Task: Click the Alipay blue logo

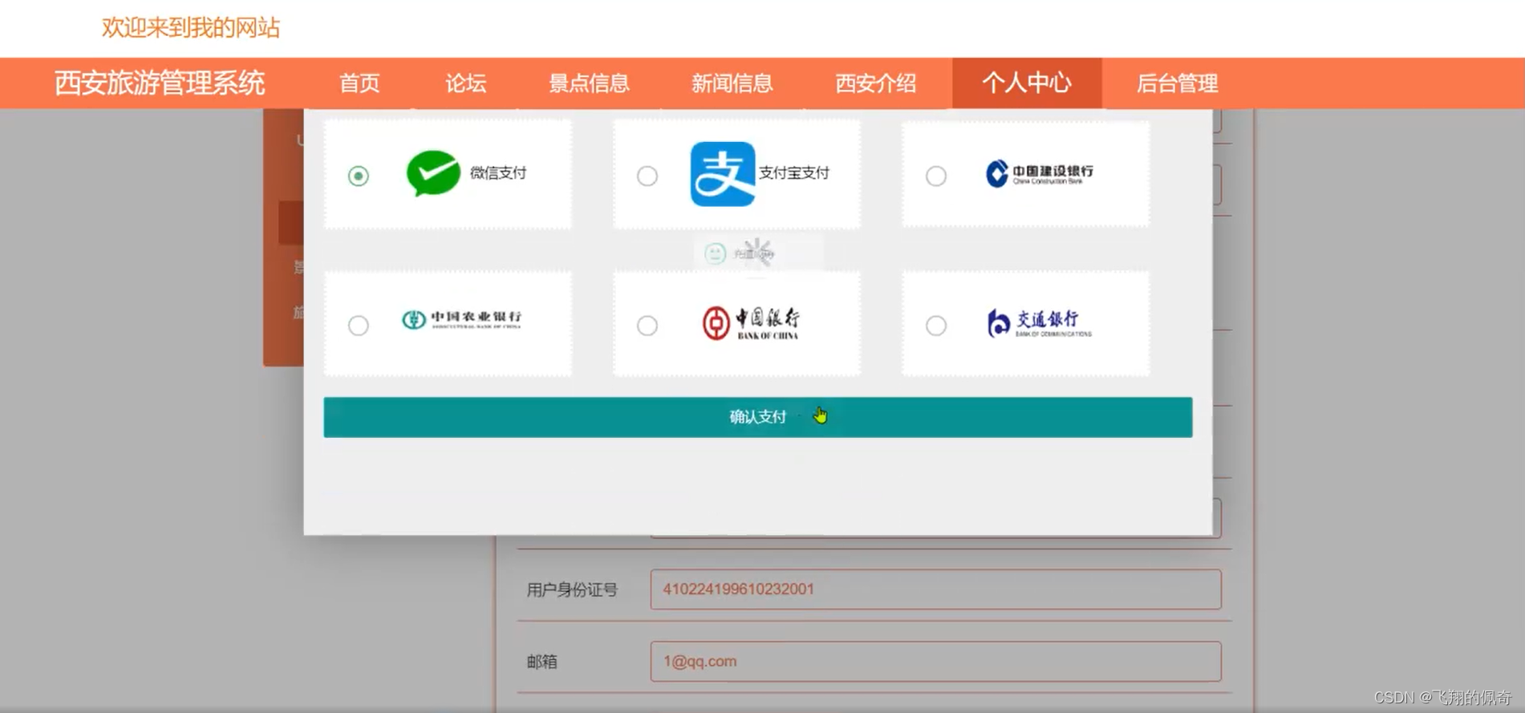Action: [x=722, y=174]
